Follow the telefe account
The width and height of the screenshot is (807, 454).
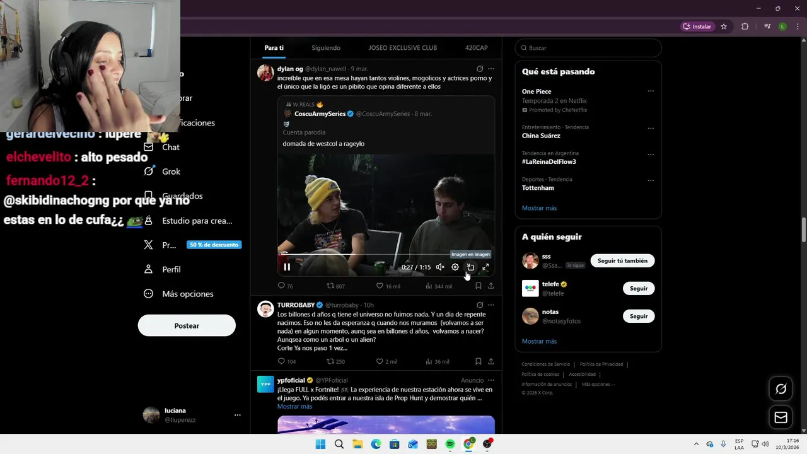pos(639,288)
